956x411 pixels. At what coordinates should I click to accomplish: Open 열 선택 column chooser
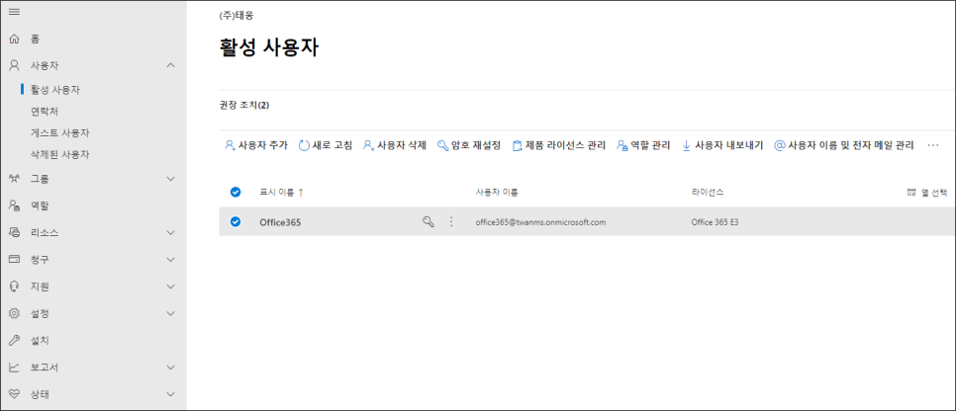926,193
